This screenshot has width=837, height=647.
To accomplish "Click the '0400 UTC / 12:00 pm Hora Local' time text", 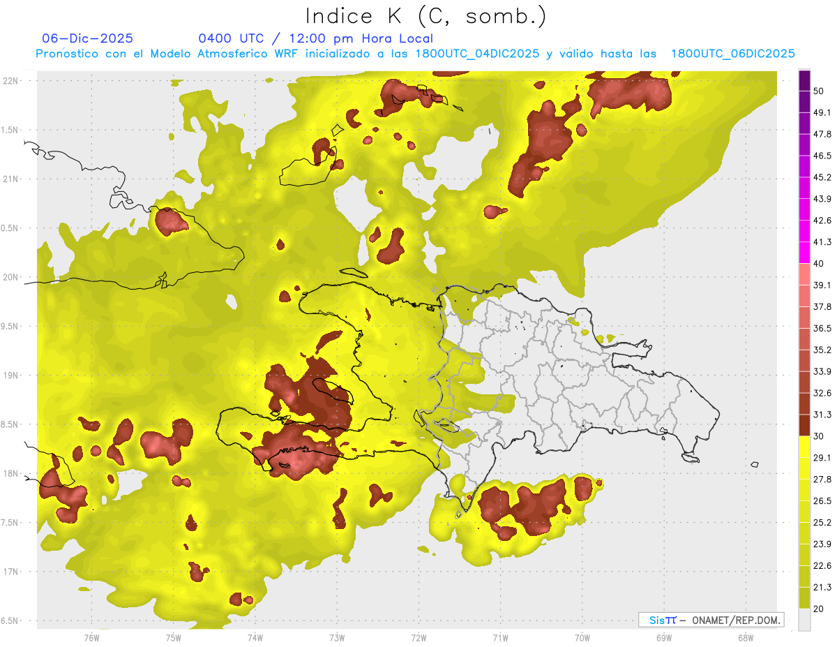I will coord(316,39).
